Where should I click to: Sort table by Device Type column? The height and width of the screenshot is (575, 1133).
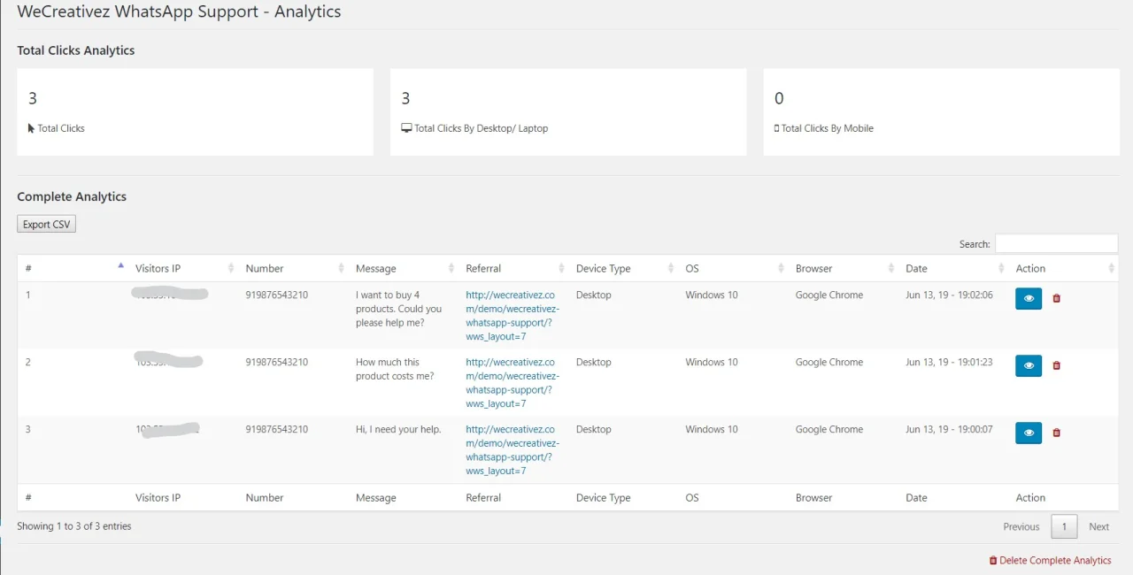622,268
